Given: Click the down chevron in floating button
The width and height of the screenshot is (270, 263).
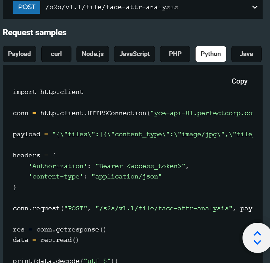Looking at the screenshot, I should coord(257,242).
